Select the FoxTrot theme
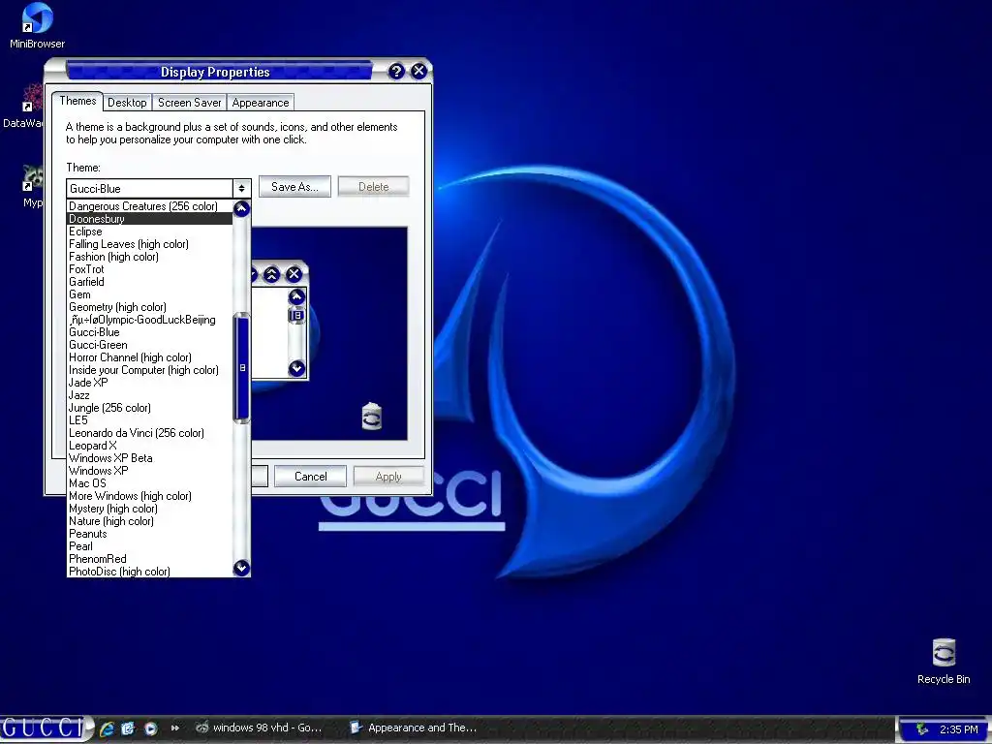 (x=150, y=269)
